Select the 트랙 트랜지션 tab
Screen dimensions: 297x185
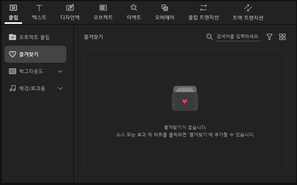pyautogui.click(x=248, y=12)
